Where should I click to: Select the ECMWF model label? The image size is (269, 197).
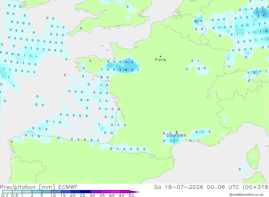[68, 187]
